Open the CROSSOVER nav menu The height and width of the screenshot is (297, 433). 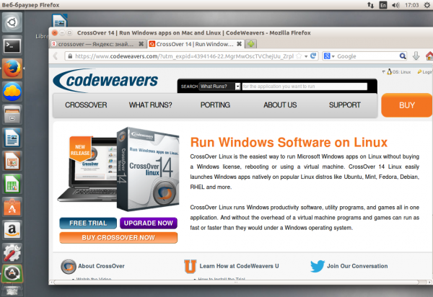(86, 105)
